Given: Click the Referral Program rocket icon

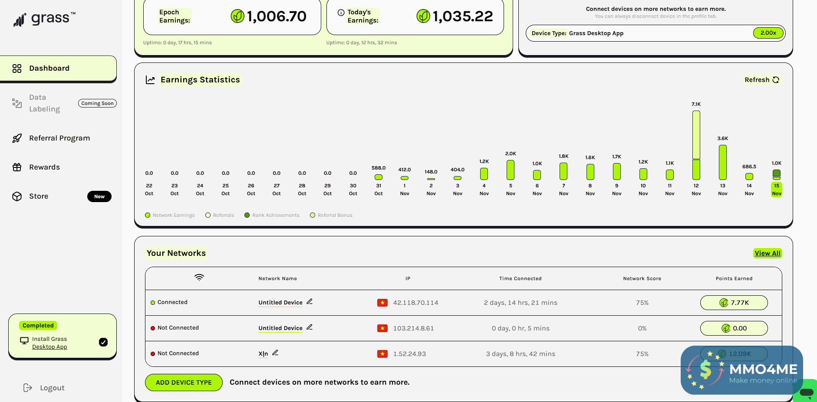Looking at the screenshot, I should pyautogui.click(x=17, y=138).
